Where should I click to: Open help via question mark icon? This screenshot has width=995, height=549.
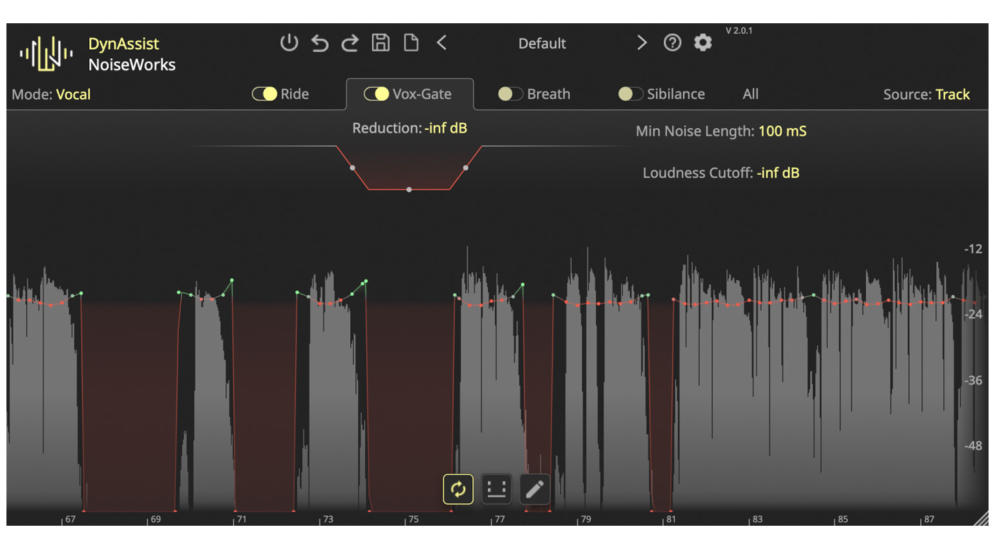point(672,43)
